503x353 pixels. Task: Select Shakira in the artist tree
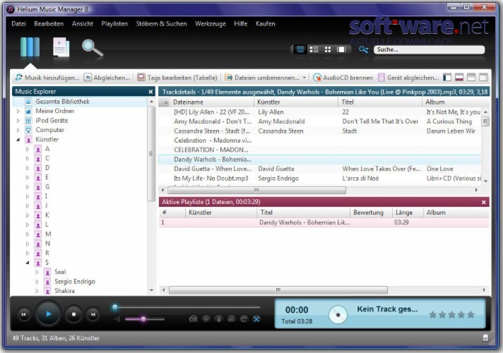(64, 291)
